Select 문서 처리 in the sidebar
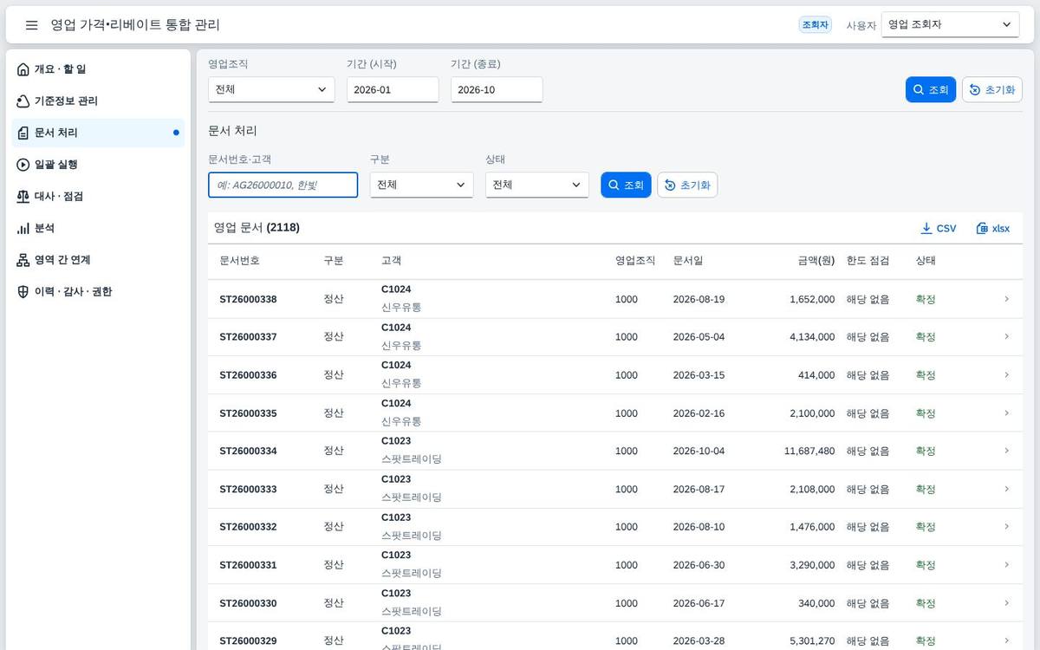This screenshot has width=1040, height=650. (98, 133)
